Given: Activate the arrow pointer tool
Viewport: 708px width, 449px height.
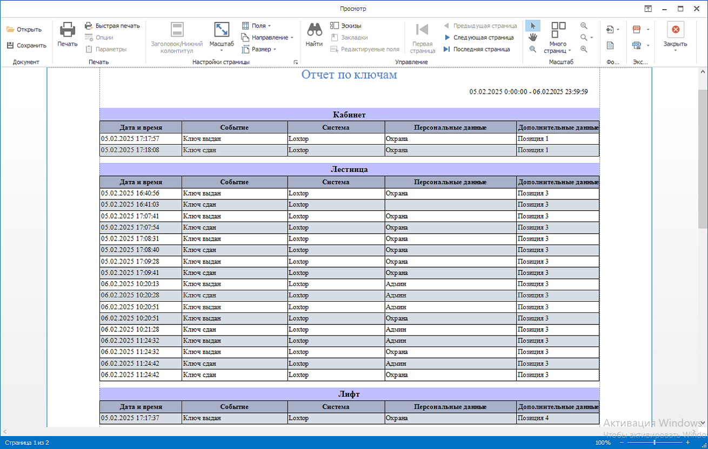Looking at the screenshot, I should point(532,26).
